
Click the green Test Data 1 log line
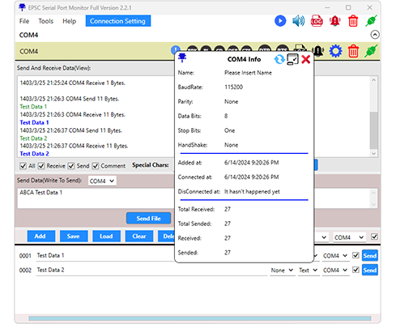(33, 107)
